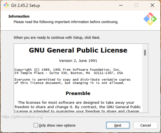This screenshot has height=133, width=161.
Task: Click "When you are ready to continue" text
Action: click(57, 38)
